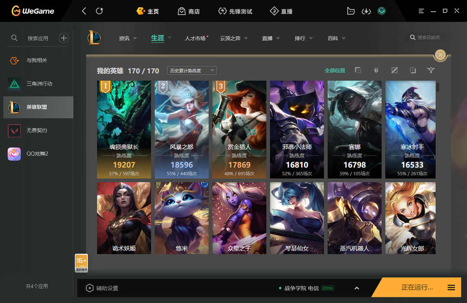Open the 光辉女郎 hero card
Screen dimensions: 467x303
pos(410,218)
